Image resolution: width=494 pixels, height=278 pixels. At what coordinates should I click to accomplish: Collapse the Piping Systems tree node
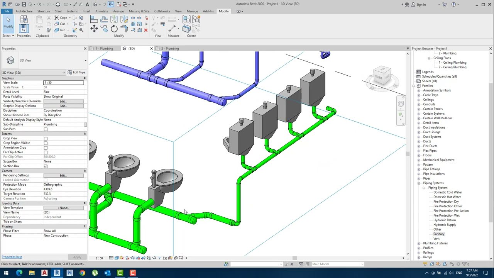[x=419, y=183]
